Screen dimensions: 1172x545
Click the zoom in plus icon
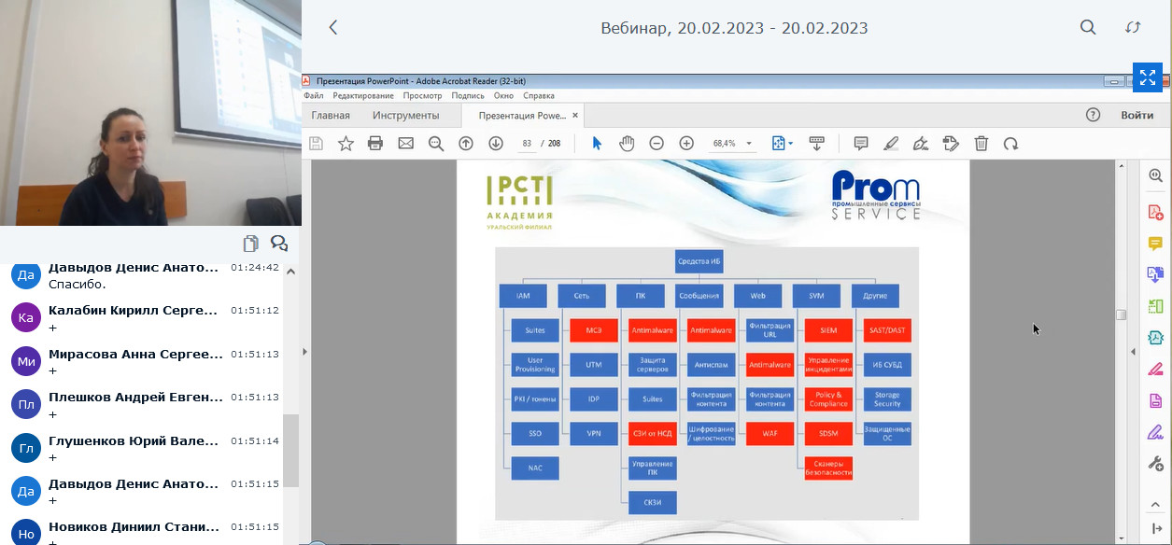[x=686, y=143]
